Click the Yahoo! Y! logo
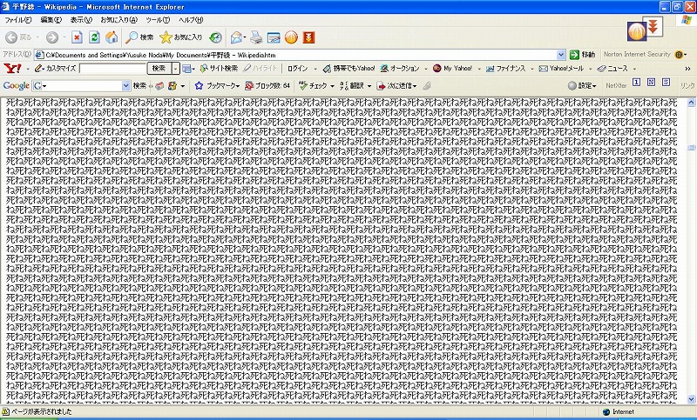 pyautogui.click(x=12, y=69)
